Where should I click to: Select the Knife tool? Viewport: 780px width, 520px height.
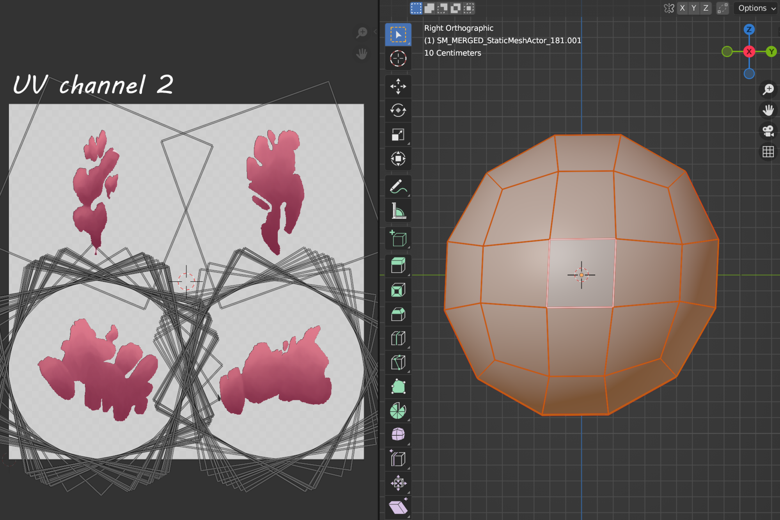(398, 362)
